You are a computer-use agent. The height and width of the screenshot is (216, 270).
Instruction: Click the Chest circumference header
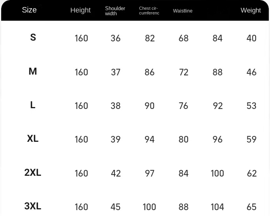coord(149,11)
